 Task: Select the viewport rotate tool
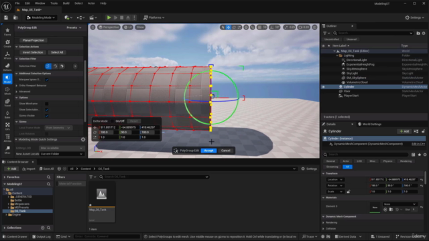(234, 27)
